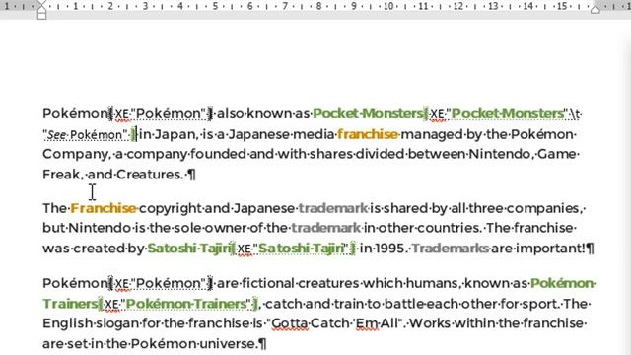Click the word "shares" in first paragraph
Screen dimensions: 631x355
(x=330, y=154)
